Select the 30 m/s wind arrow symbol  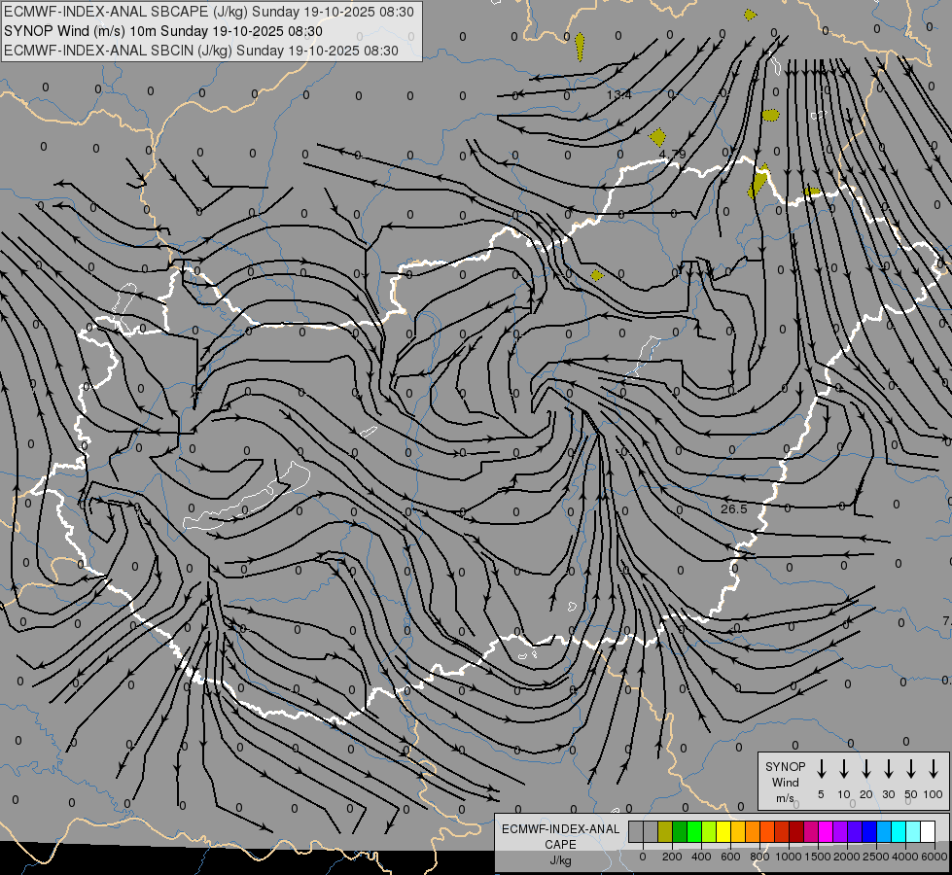889,769
